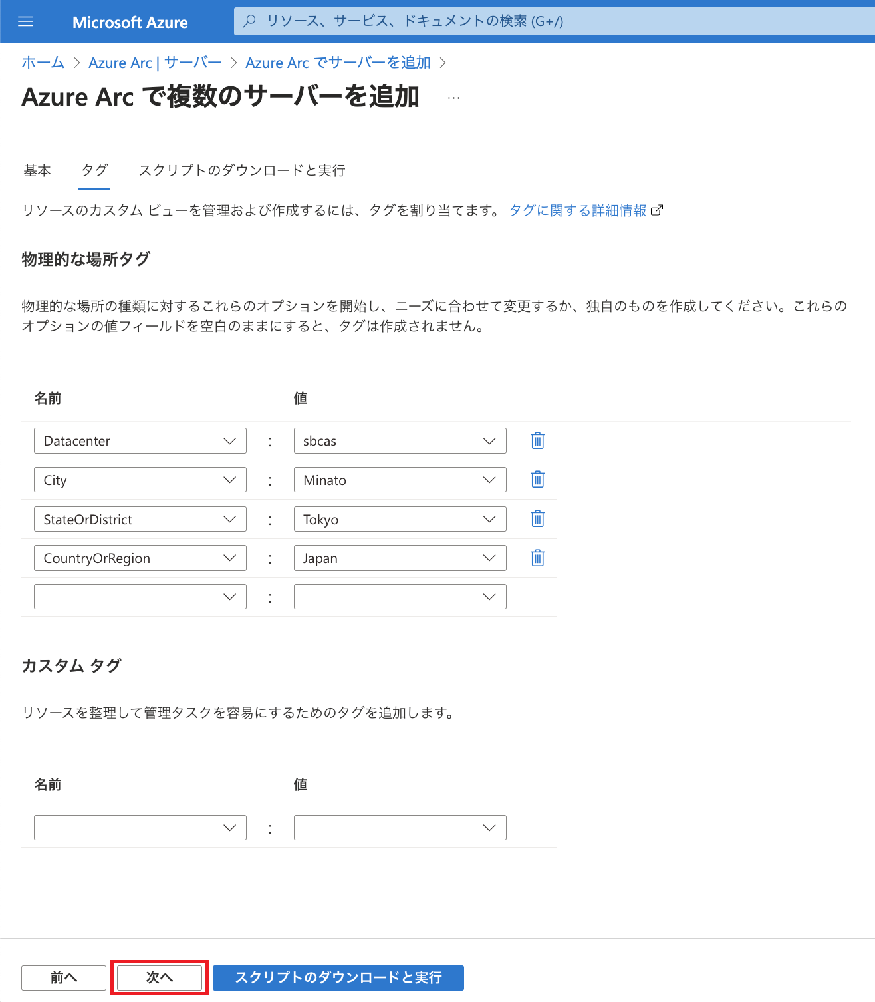This screenshot has height=1002, width=875.
Task: Delete the Datacenter tag row
Action: (538, 440)
